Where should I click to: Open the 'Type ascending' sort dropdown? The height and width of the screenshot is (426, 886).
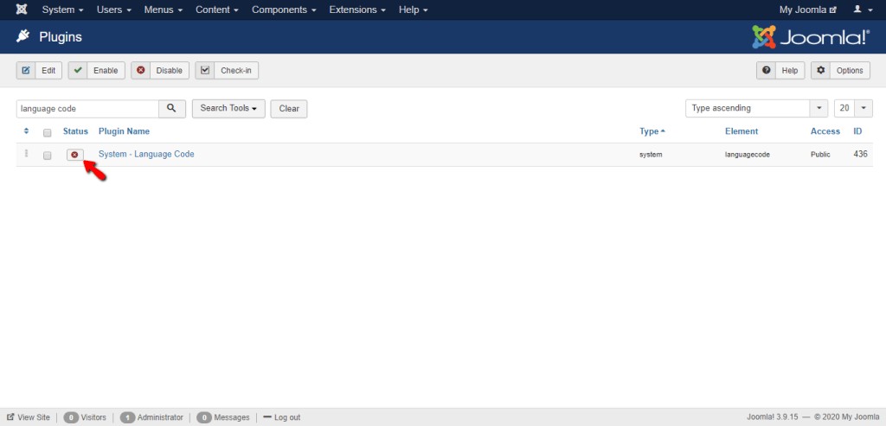tap(756, 108)
